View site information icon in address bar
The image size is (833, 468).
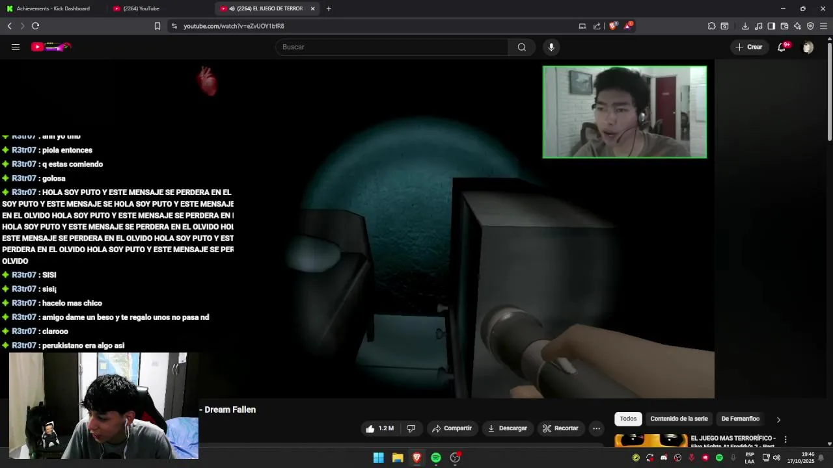pos(174,26)
